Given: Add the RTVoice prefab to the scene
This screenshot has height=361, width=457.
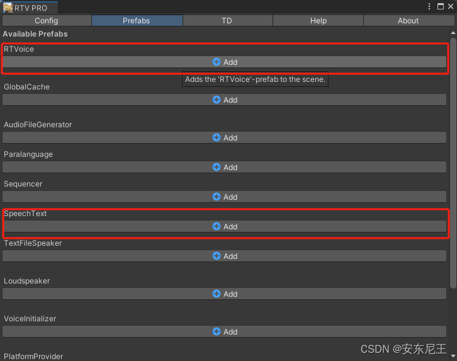Looking at the screenshot, I should coord(224,62).
